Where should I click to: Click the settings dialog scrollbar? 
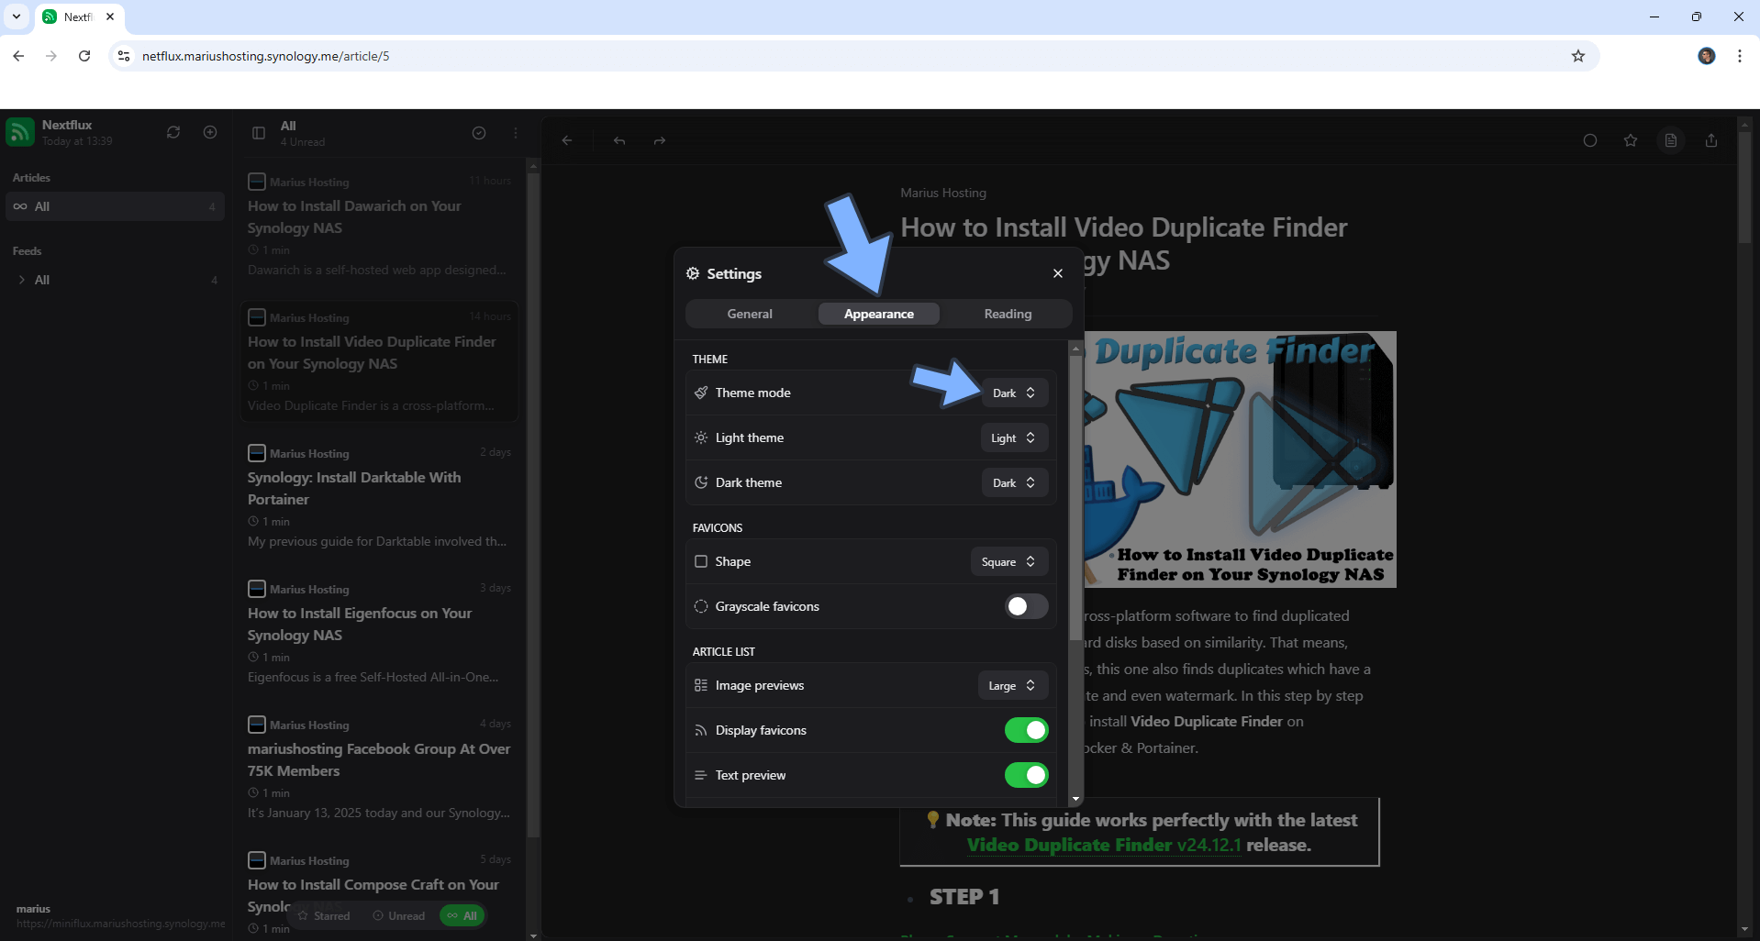[x=1075, y=500]
